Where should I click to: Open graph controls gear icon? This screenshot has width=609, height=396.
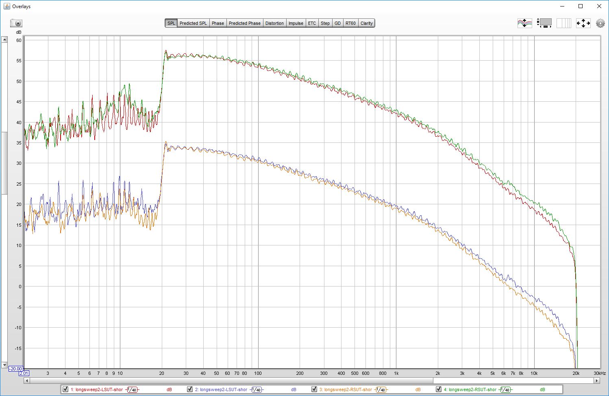click(600, 23)
